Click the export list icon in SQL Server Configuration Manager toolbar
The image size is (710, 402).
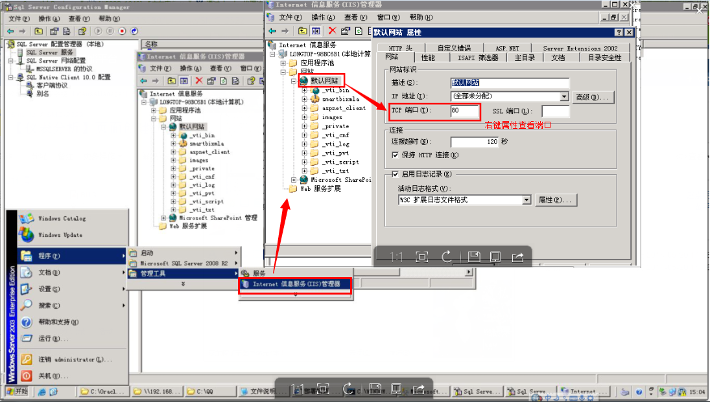point(67,31)
